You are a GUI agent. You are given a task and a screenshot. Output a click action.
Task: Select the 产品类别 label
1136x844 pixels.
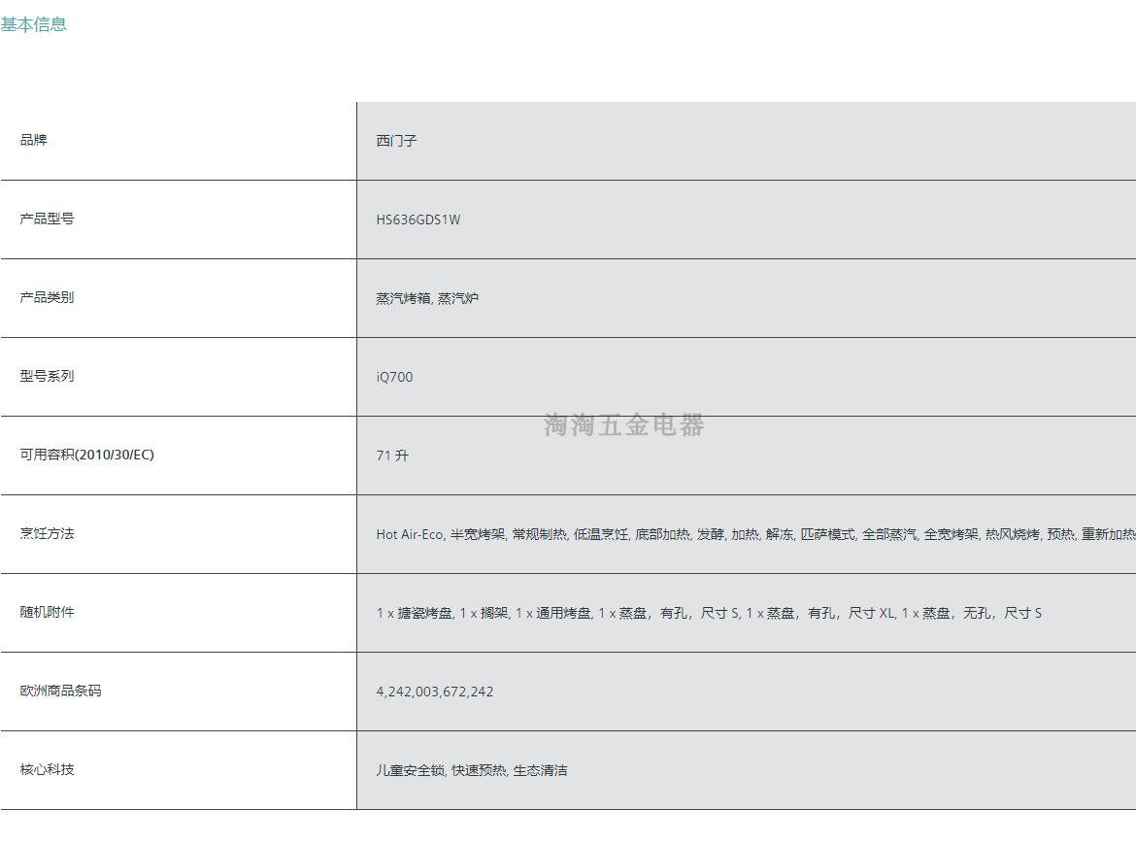(48, 297)
